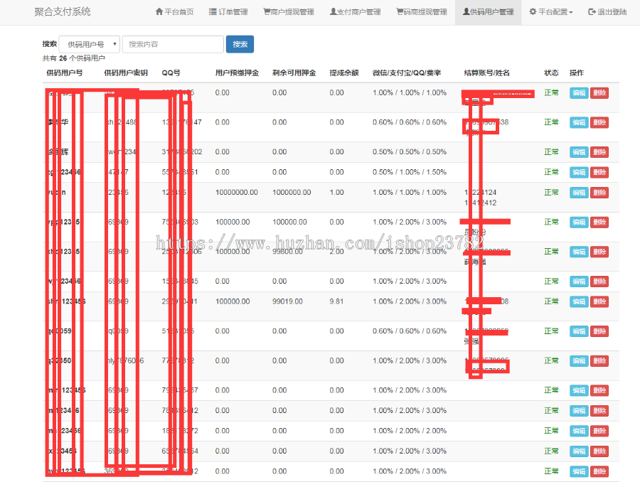640x482 pixels.
Task: Click the QQ号 column header
Action: (x=171, y=73)
